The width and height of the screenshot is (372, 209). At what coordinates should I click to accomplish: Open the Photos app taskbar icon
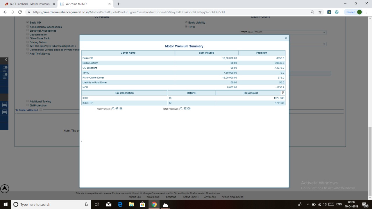click(x=165, y=204)
